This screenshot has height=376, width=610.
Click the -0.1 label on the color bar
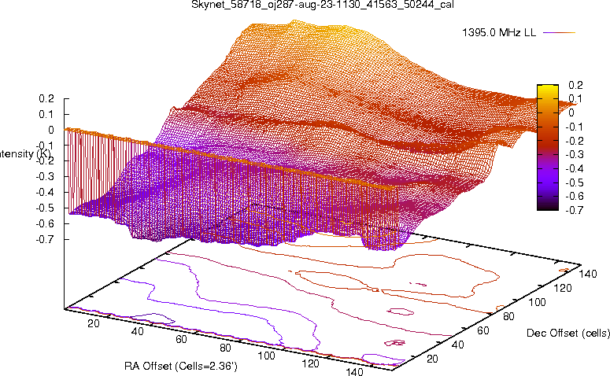[x=575, y=127]
